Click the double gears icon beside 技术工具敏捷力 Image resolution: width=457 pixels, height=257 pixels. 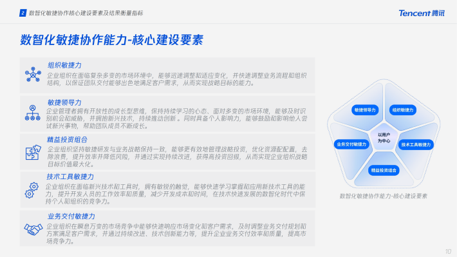[x=32, y=191]
